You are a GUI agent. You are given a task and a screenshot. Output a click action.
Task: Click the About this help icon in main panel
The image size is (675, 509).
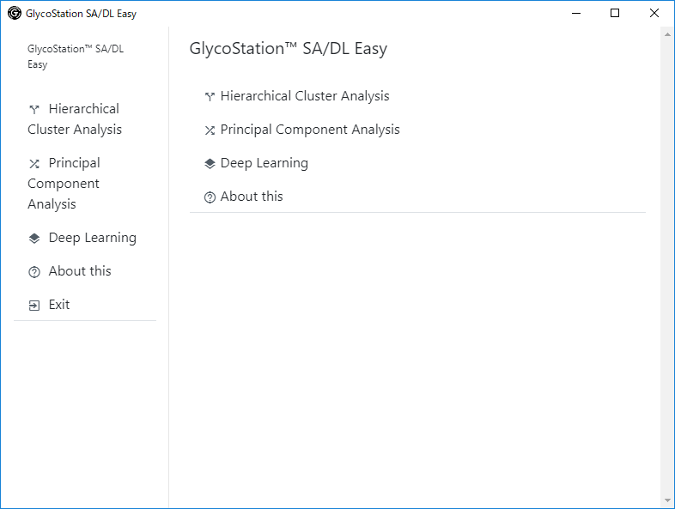(210, 197)
